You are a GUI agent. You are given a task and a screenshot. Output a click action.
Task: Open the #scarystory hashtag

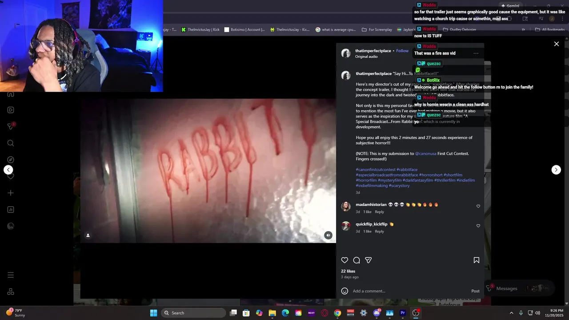pos(399,185)
